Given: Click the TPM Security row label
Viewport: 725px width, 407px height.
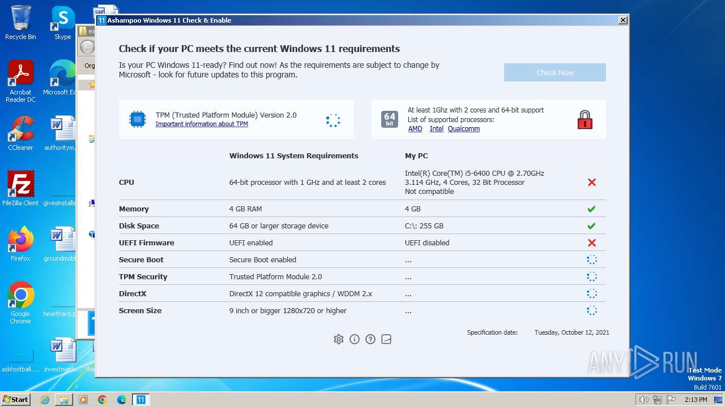Looking at the screenshot, I should coord(143,276).
